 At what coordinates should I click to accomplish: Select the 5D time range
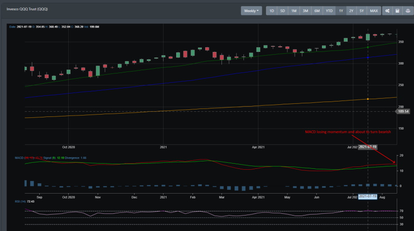[x=283, y=11]
